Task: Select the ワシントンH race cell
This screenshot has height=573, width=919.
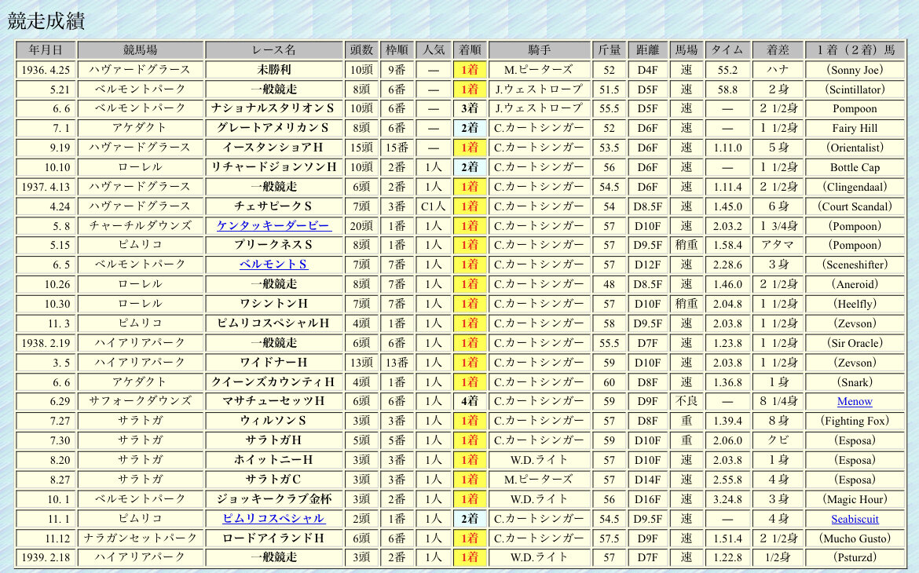Action: tap(273, 304)
